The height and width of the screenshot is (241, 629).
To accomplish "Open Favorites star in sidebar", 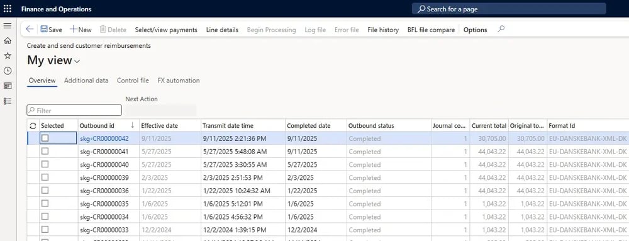I will pyautogui.click(x=7, y=56).
